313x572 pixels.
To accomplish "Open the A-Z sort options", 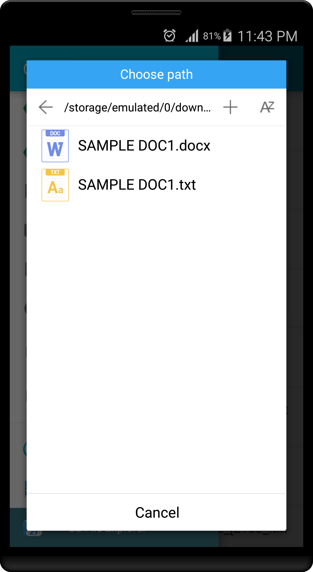I will pyautogui.click(x=267, y=107).
